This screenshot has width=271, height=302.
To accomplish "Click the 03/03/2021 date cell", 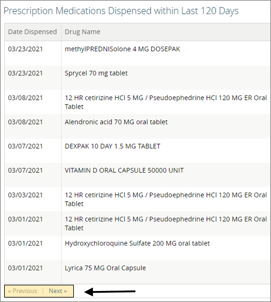I will [25, 195].
